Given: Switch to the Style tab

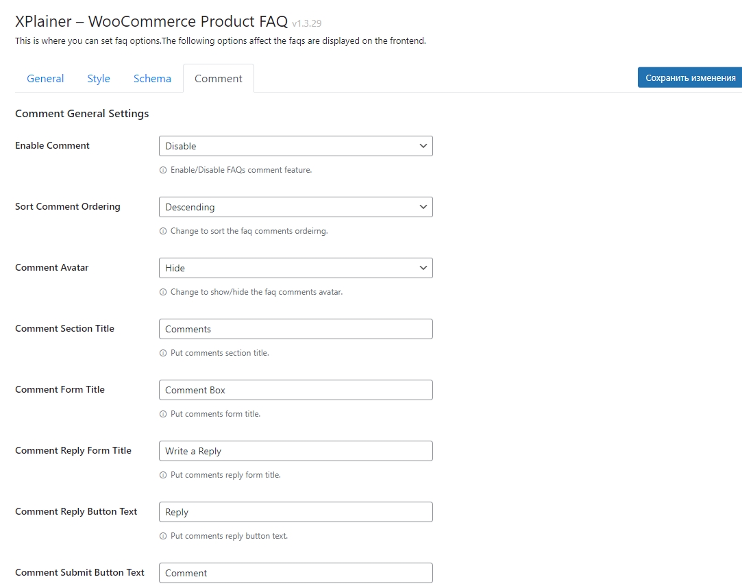Looking at the screenshot, I should click(99, 79).
